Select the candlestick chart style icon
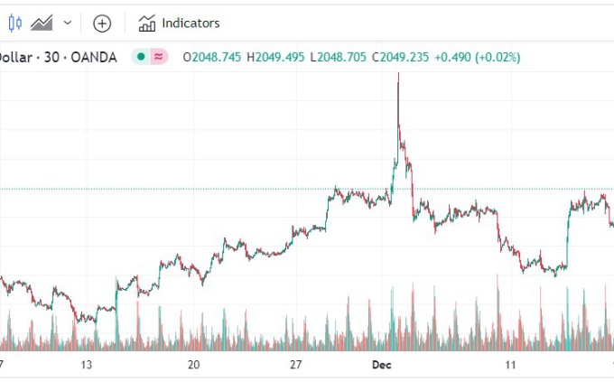The width and height of the screenshot is (614, 382). (x=11, y=23)
